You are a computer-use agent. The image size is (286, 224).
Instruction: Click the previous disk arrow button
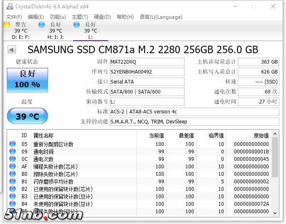pyautogui.click(x=12, y=50)
